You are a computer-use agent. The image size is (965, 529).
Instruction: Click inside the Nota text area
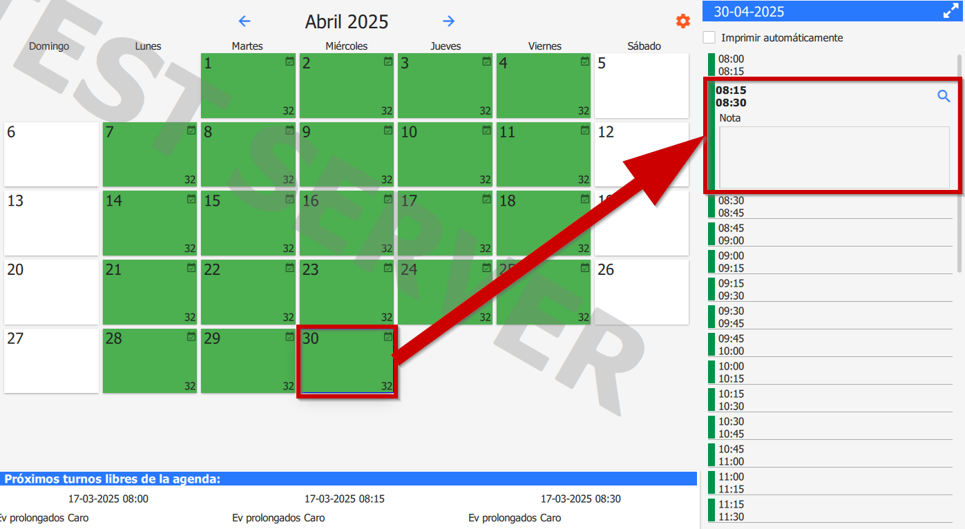834,157
